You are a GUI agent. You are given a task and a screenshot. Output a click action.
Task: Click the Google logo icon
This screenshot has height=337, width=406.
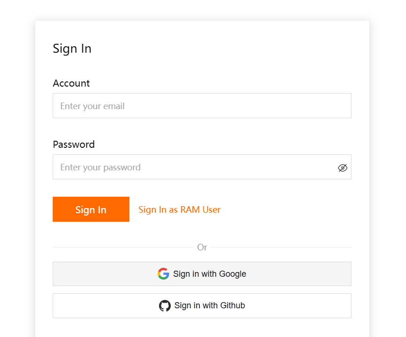[x=163, y=274]
